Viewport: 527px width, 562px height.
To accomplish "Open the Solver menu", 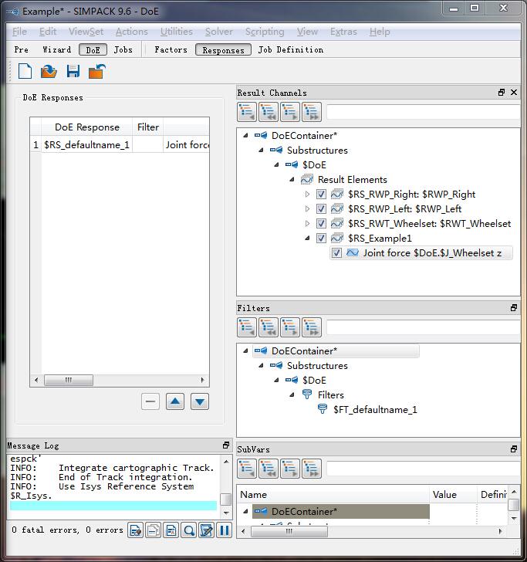I will (219, 32).
